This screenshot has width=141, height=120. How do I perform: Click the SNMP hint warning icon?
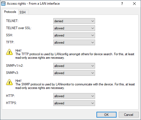pyautogui.click(x=9, y=82)
